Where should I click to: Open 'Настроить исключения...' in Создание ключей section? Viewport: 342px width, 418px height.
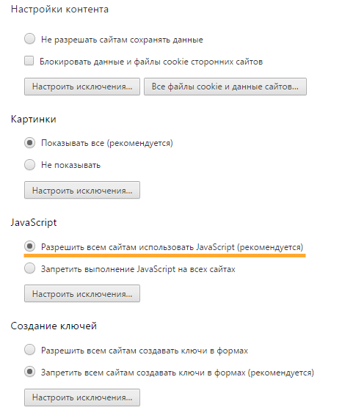(82, 397)
